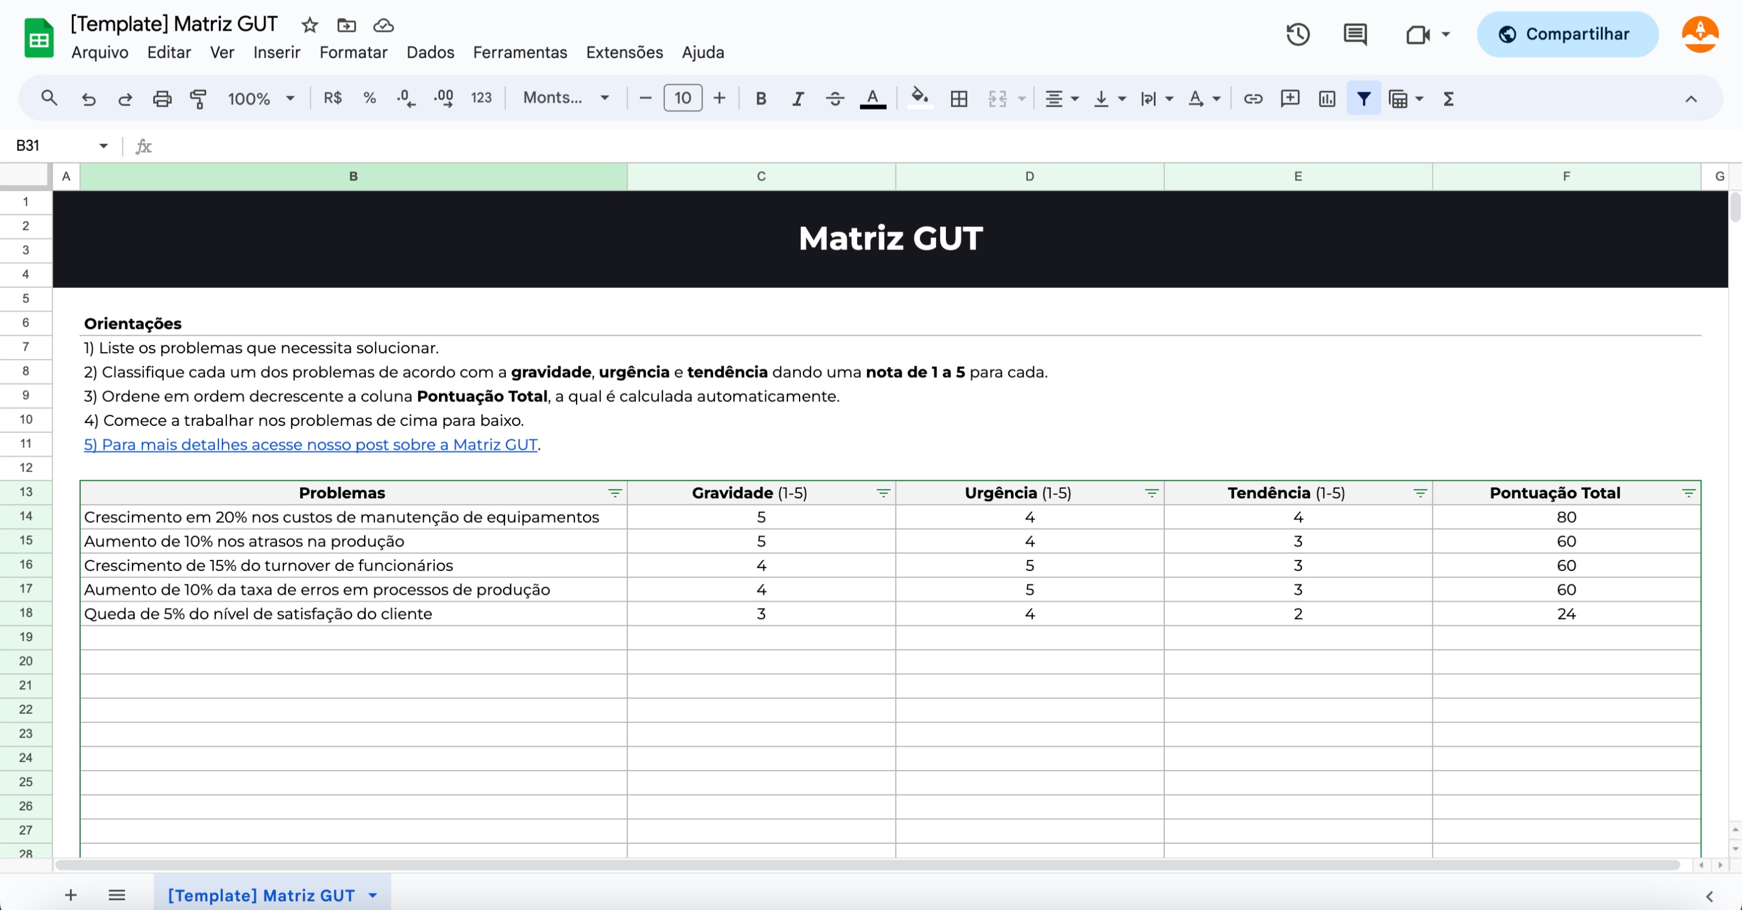Move document to folder icon

pos(346,25)
